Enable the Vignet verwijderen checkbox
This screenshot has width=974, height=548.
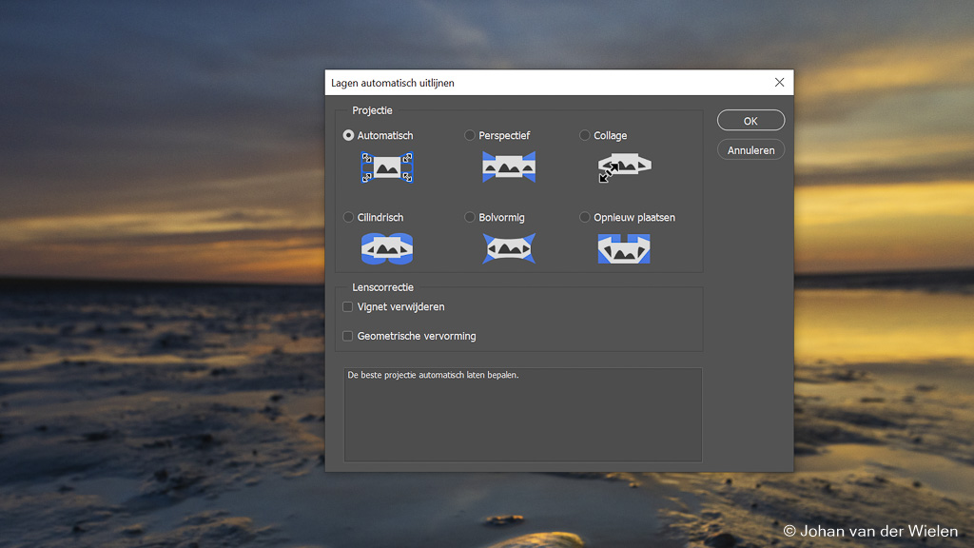[x=348, y=307]
